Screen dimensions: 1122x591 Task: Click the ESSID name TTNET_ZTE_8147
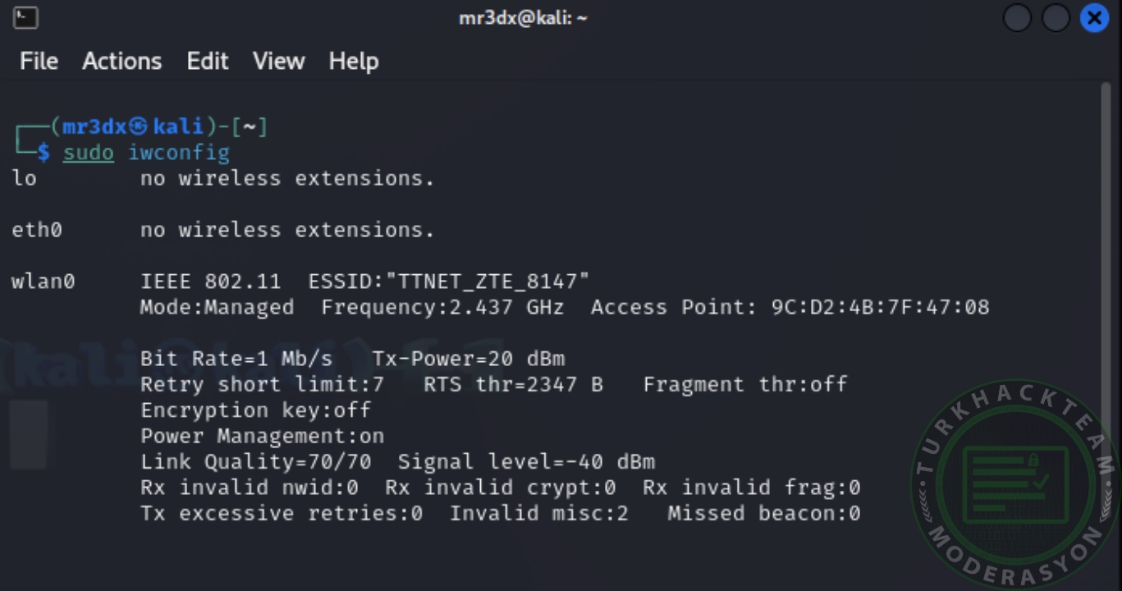coord(493,282)
